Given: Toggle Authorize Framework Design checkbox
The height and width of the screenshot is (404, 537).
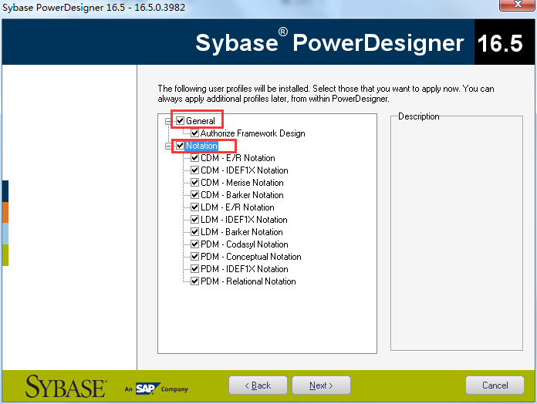Looking at the screenshot, I should tap(195, 133).
